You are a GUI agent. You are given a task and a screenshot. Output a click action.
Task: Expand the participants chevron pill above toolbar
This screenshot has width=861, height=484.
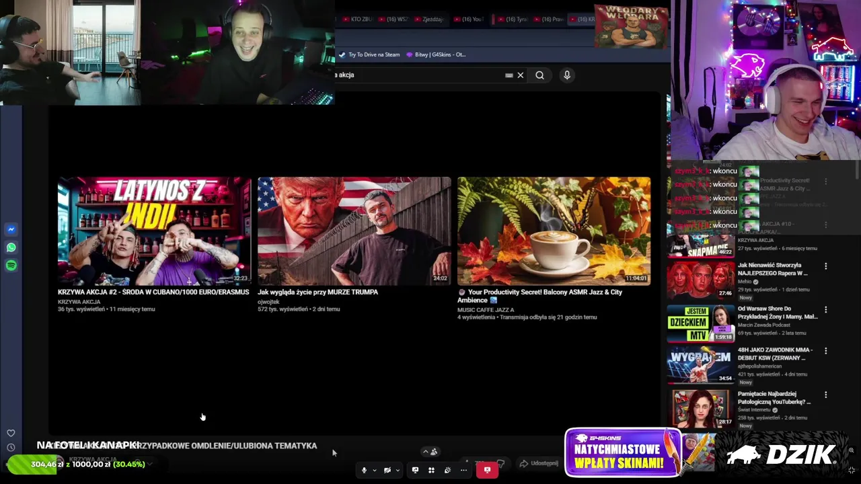click(x=429, y=452)
